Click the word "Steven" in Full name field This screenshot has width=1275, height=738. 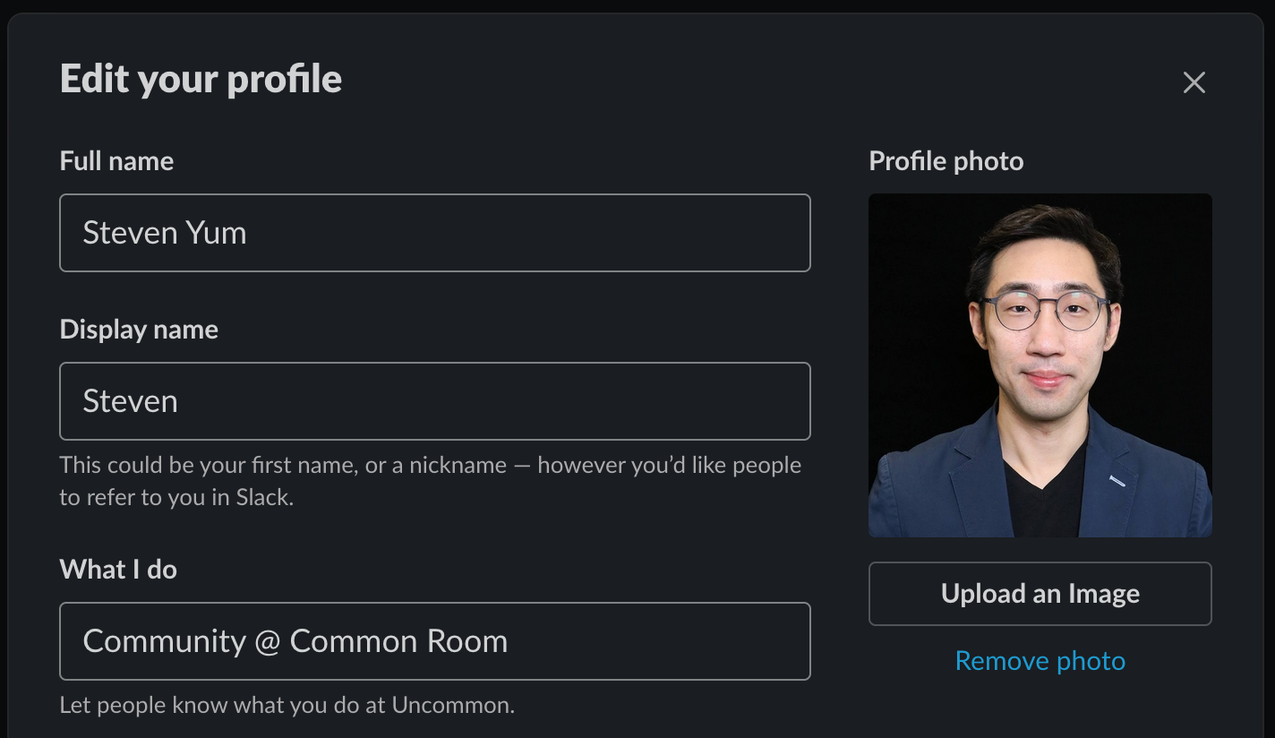click(x=128, y=233)
